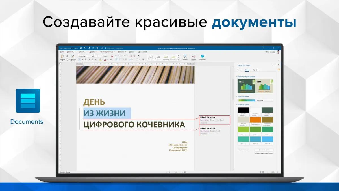This screenshot has height=191, width=339.
Task: Click the Сохранить цветовую гамму button
Action: [264, 153]
